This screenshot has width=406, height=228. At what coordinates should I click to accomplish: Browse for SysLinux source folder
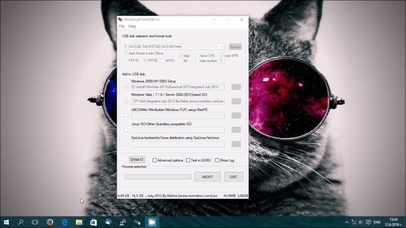click(236, 144)
